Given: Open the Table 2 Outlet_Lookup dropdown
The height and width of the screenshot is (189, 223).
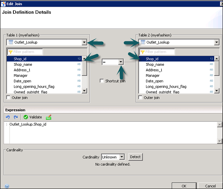Looking at the screenshot, I should click(216, 42).
